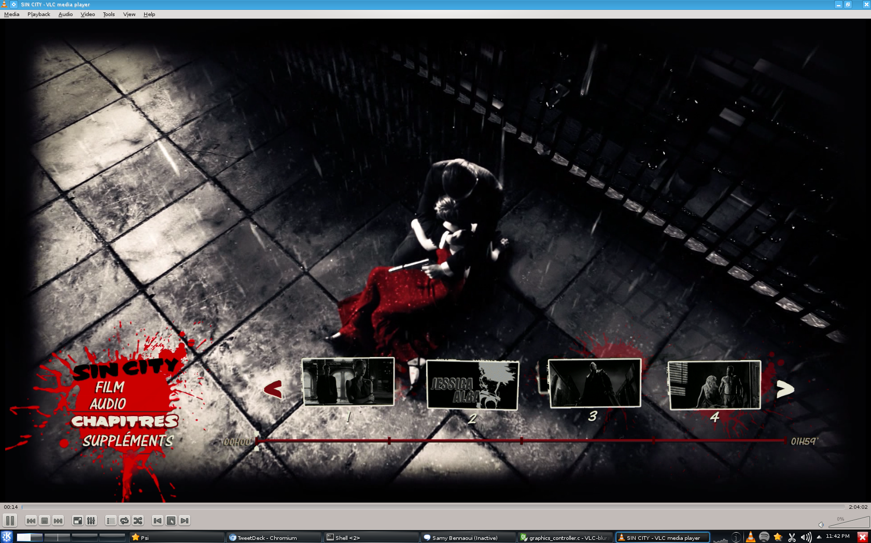Select Jessica Alba chapter 2 thumbnail

tap(472, 385)
